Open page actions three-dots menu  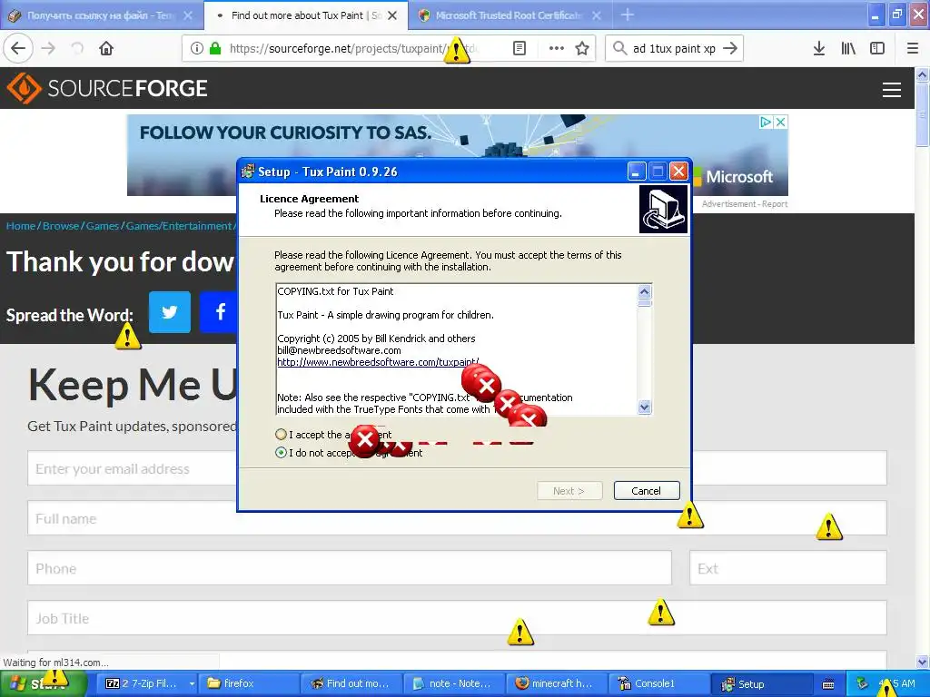tap(557, 48)
